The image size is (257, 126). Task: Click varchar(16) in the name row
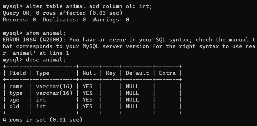(x=54, y=86)
